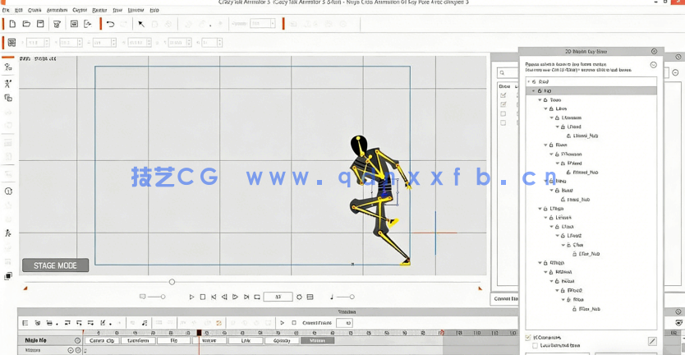Image resolution: width=685 pixels, height=355 pixels.
Task: Click the stage zoom slider handle below canvas
Action: tap(172, 282)
